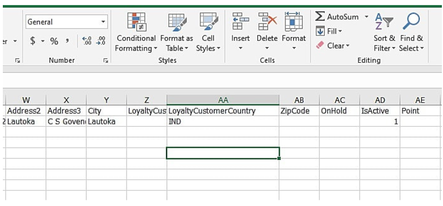Click the AutoSum sigma icon
443x206 pixels.
coord(320,17)
